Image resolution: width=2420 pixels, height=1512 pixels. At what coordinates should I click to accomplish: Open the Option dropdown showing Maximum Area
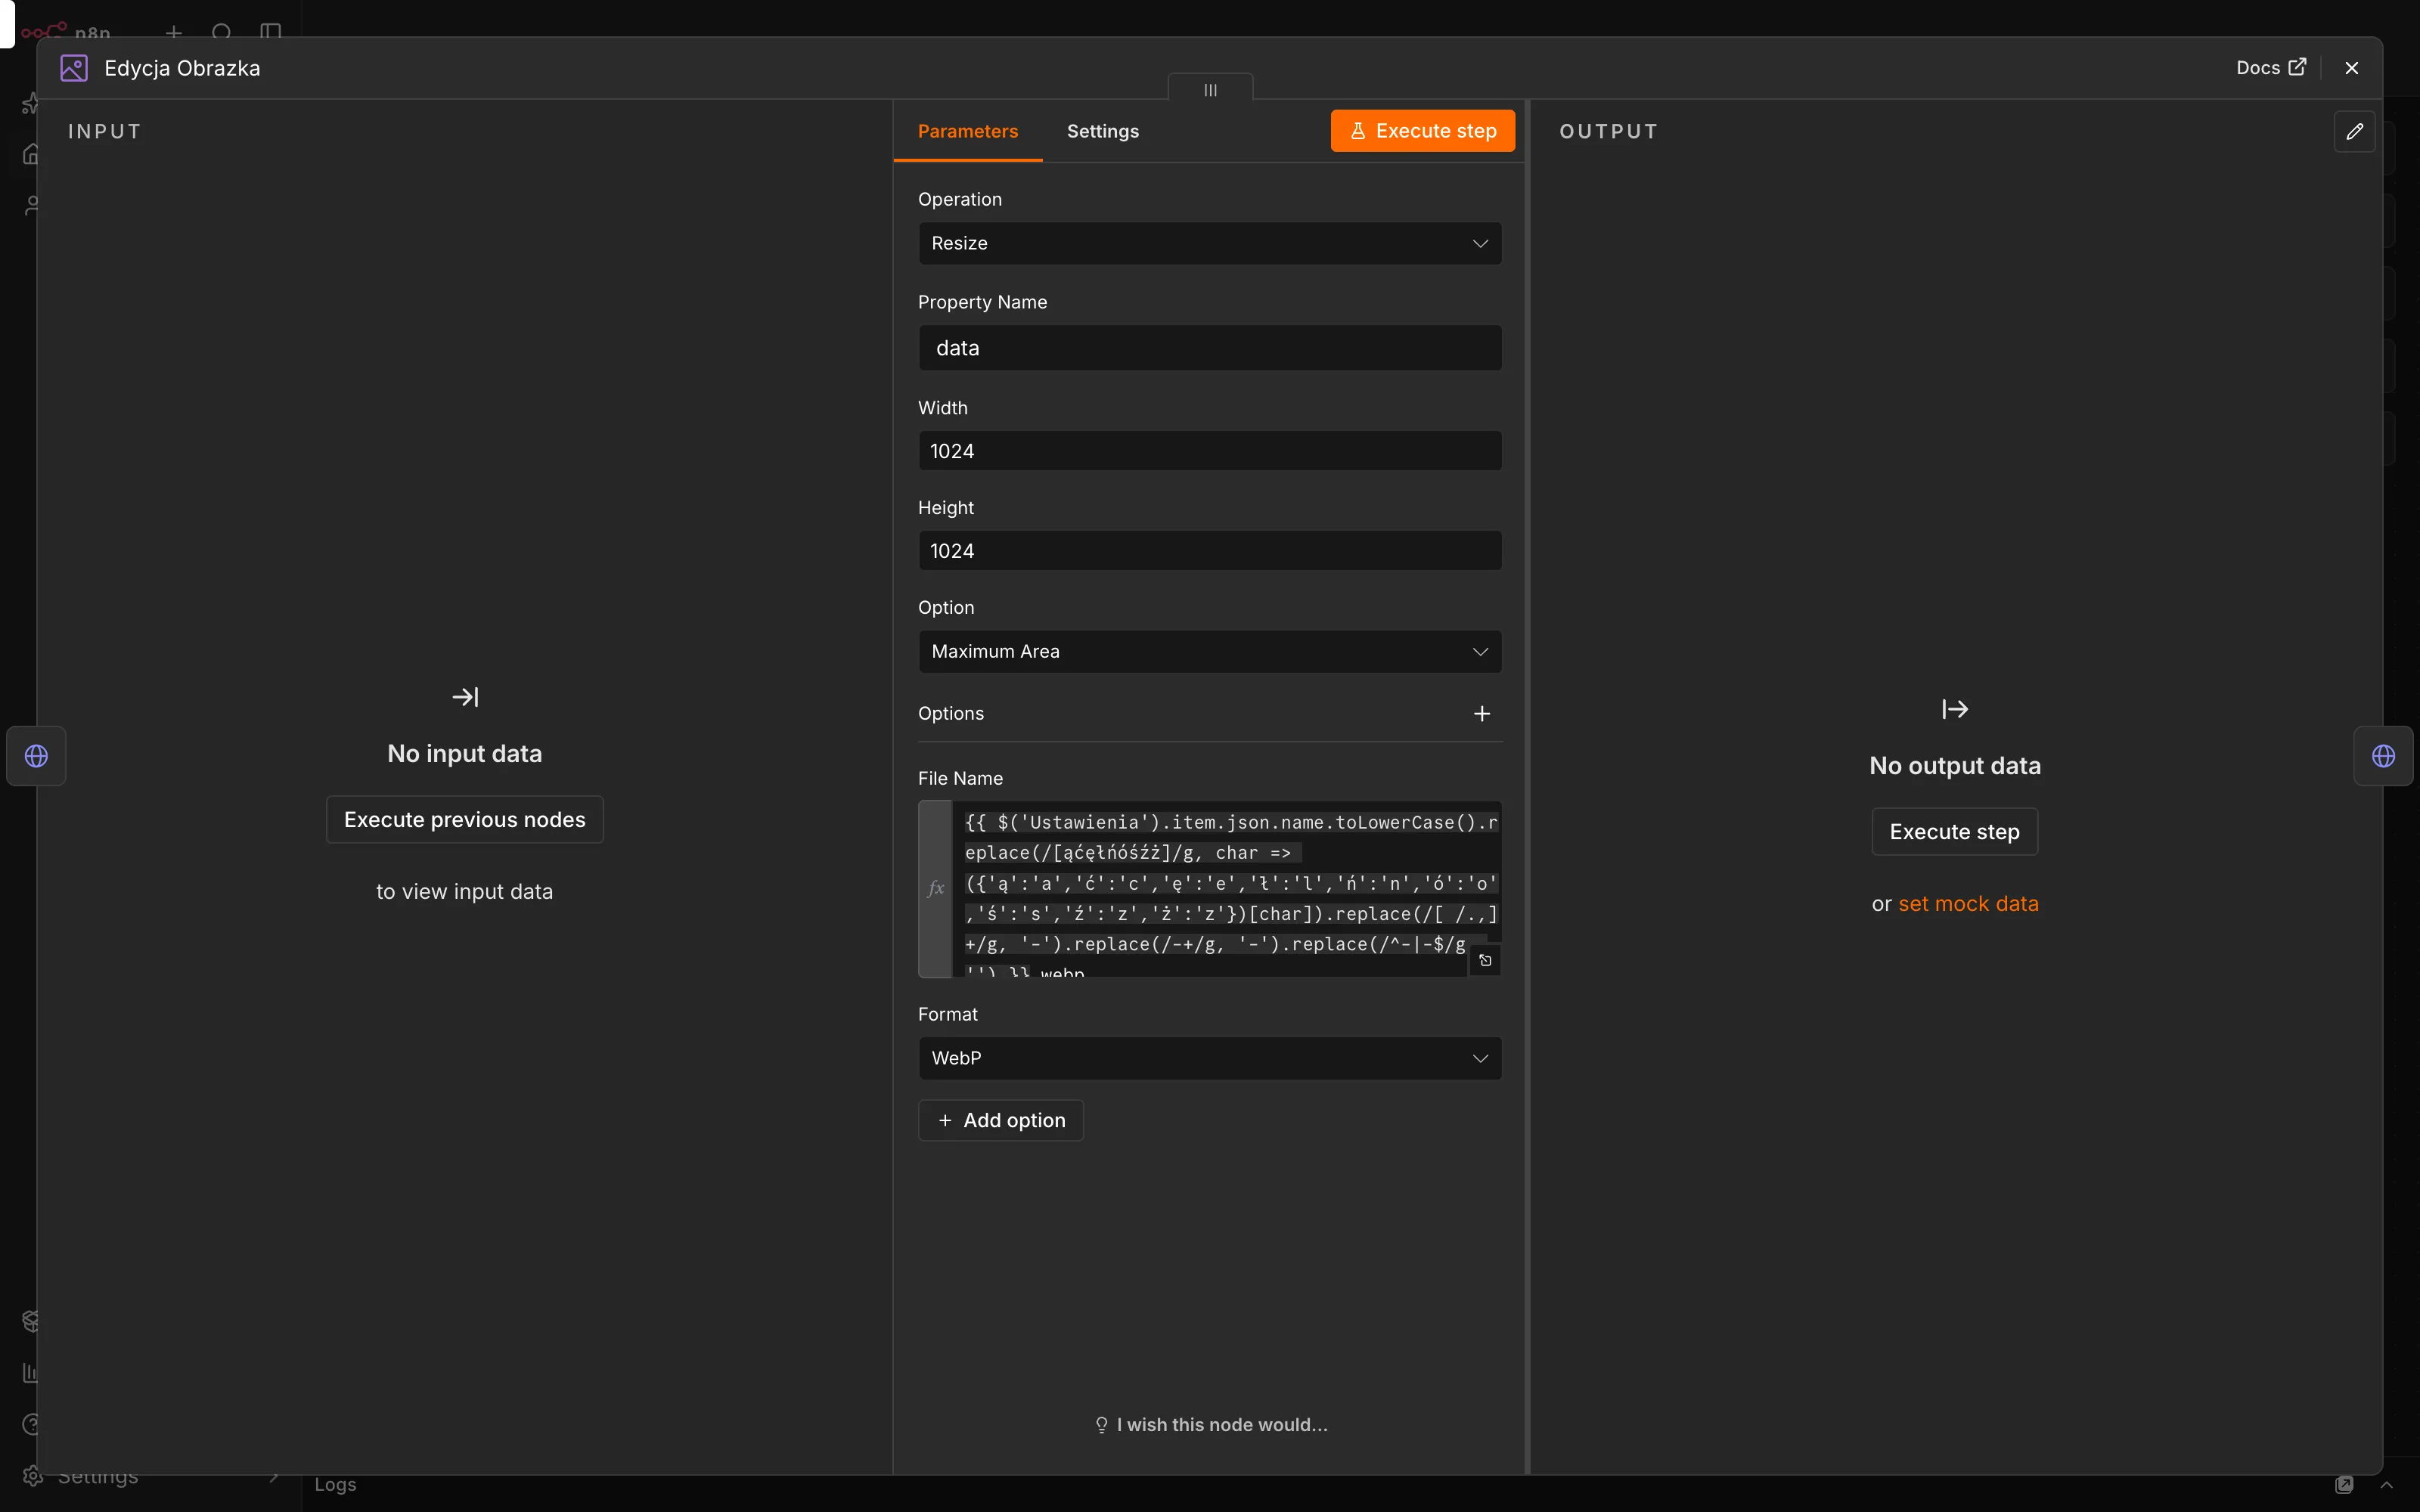tap(1210, 651)
